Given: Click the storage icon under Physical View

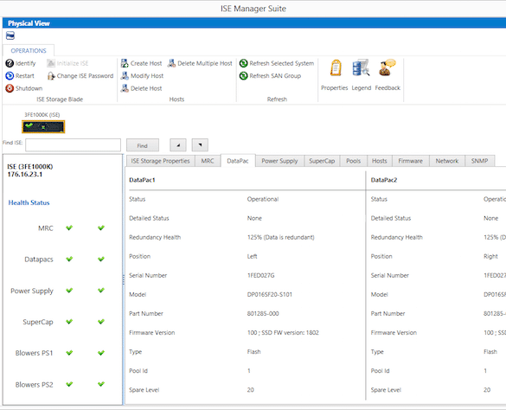Looking at the screenshot, I should point(10,35).
